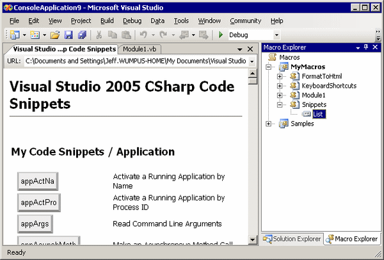Click the Add New Item toolbar icon

[x=35, y=35]
